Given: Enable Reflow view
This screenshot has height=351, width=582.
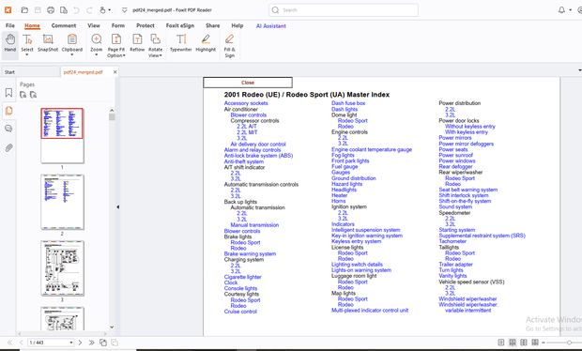Looking at the screenshot, I should click(137, 42).
